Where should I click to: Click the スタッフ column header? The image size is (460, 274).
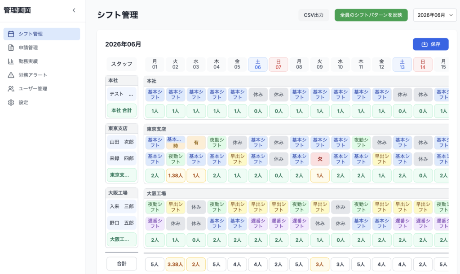(121, 64)
